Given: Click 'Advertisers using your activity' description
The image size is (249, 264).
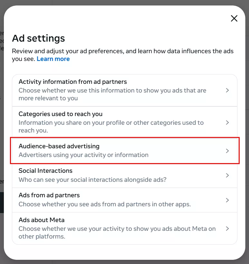Looking at the screenshot, I should pos(83,155).
